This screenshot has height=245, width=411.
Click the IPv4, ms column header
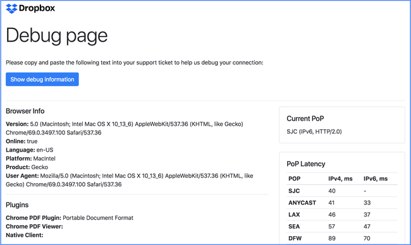coord(340,179)
